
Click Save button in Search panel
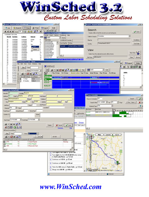(136, 32)
